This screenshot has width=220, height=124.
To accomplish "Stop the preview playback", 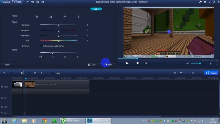I will click(x=137, y=63).
